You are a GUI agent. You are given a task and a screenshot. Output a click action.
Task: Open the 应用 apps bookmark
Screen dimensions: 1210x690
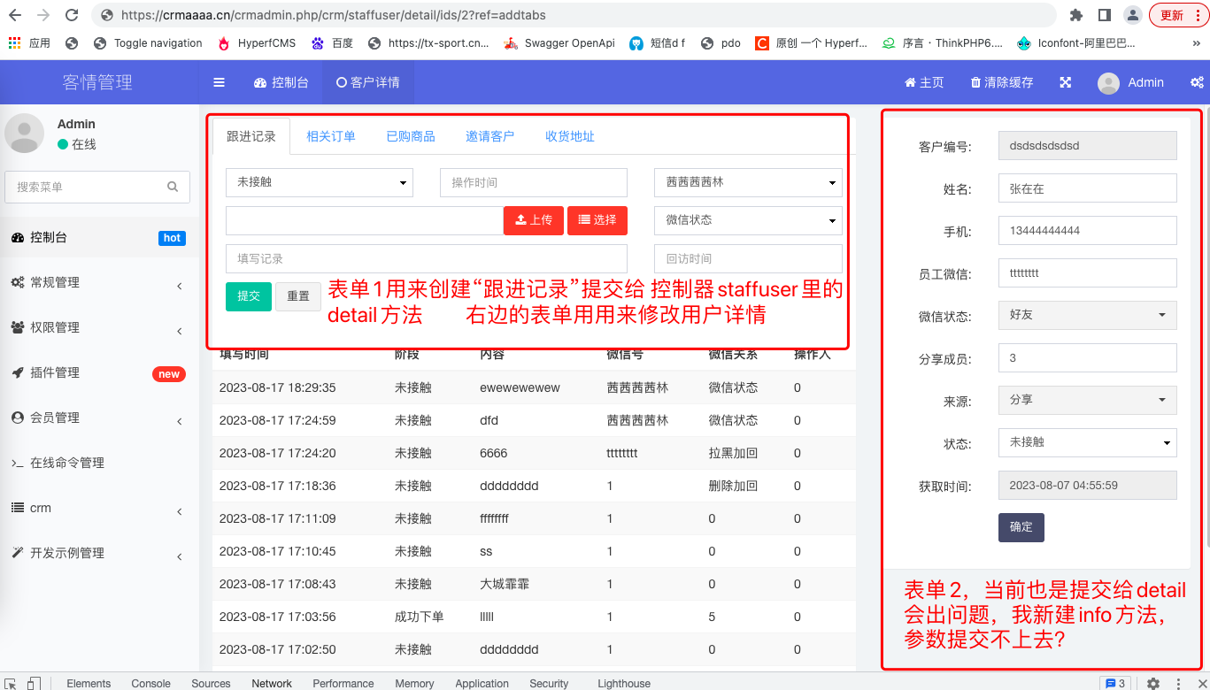click(29, 42)
